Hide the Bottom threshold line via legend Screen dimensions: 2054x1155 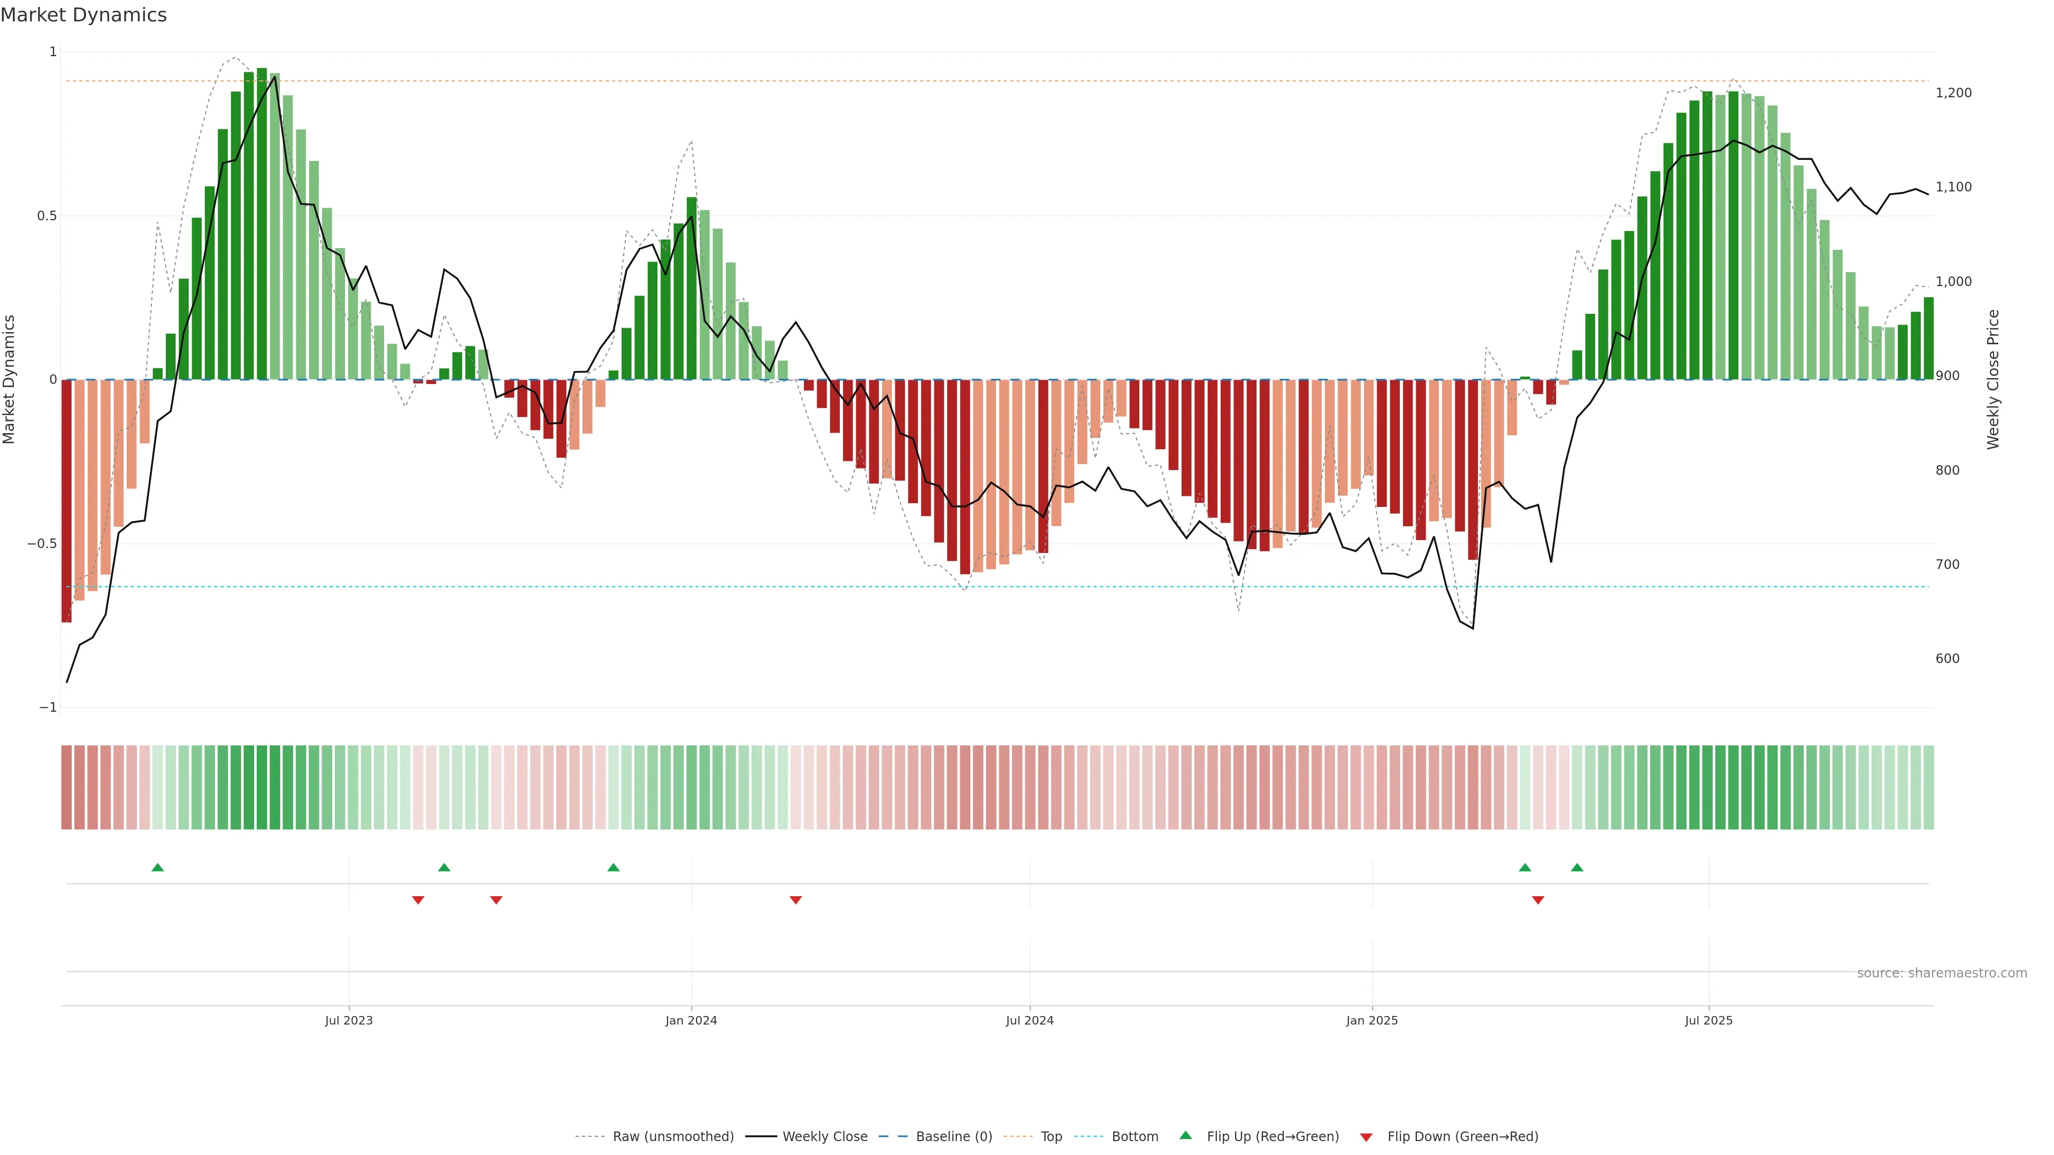(x=1135, y=1137)
